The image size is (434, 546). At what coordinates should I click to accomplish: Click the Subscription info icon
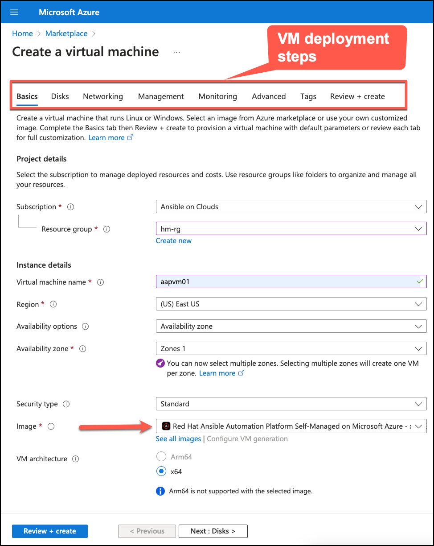pyautogui.click(x=70, y=207)
